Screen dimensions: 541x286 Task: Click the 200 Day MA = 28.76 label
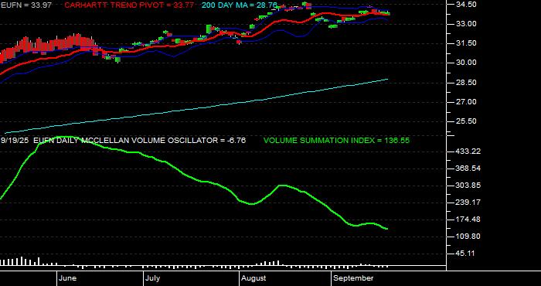click(240, 5)
